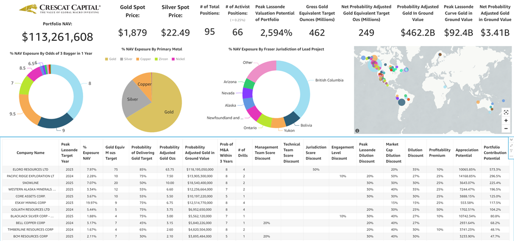514x241 pixels.
Task: Click the Ontario chart label
Action: (250, 128)
